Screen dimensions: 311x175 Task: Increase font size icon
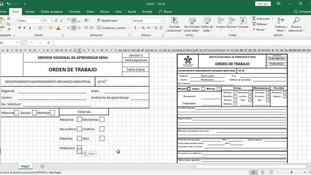coord(56,20)
